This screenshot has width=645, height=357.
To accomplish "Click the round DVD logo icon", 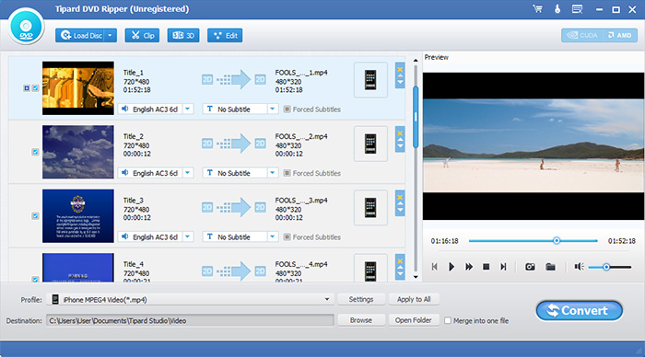I will [26, 27].
